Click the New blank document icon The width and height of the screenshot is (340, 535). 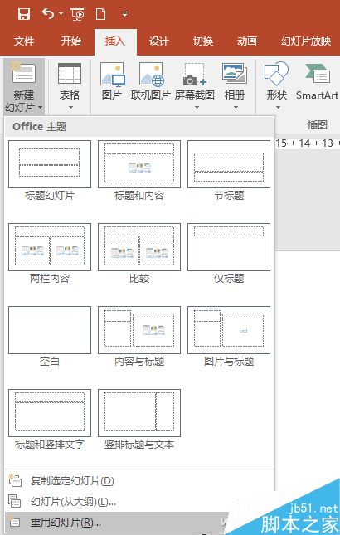tap(100, 14)
